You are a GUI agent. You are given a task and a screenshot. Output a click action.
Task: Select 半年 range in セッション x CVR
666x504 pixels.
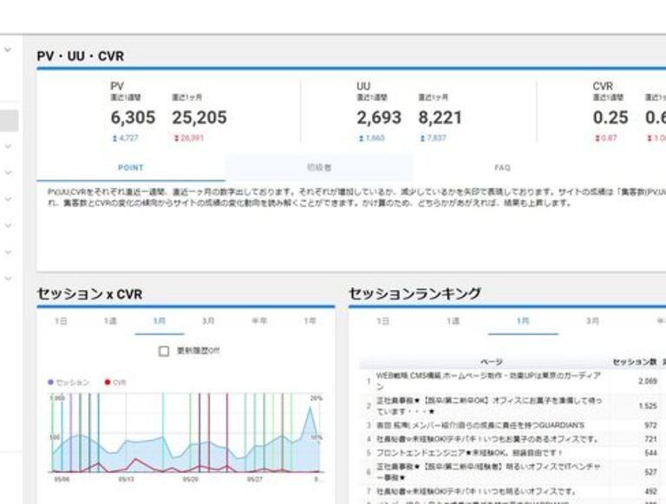click(x=258, y=321)
